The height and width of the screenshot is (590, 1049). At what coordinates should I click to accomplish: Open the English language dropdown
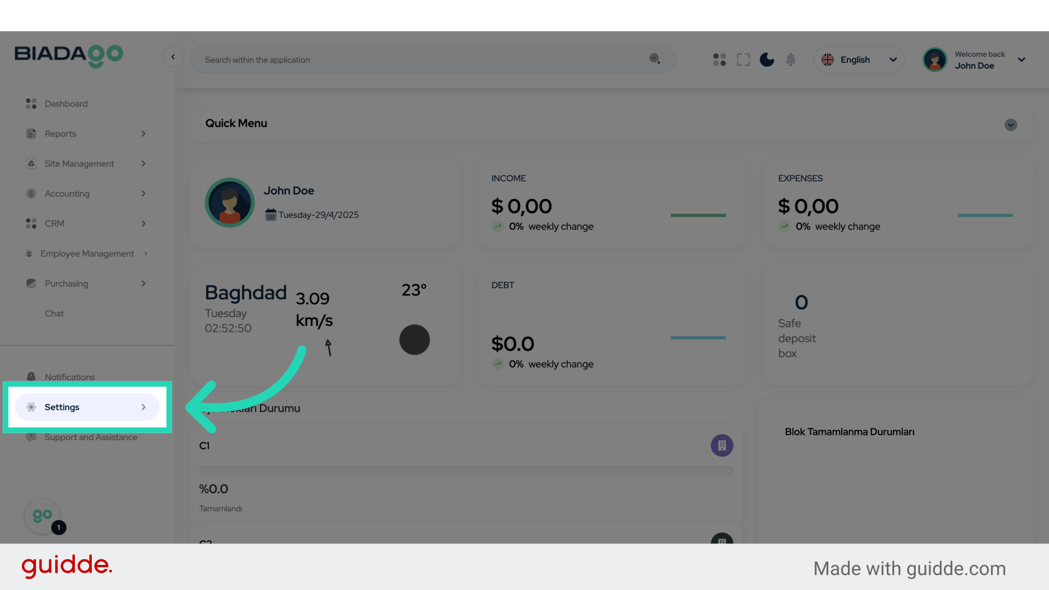(858, 60)
